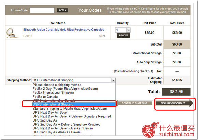
Task: Select plain UPS Next Day Air Saver option
Action: click(x=74, y=112)
